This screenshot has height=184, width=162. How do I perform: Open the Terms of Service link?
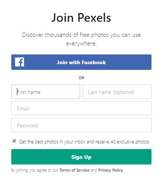click(74, 170)
